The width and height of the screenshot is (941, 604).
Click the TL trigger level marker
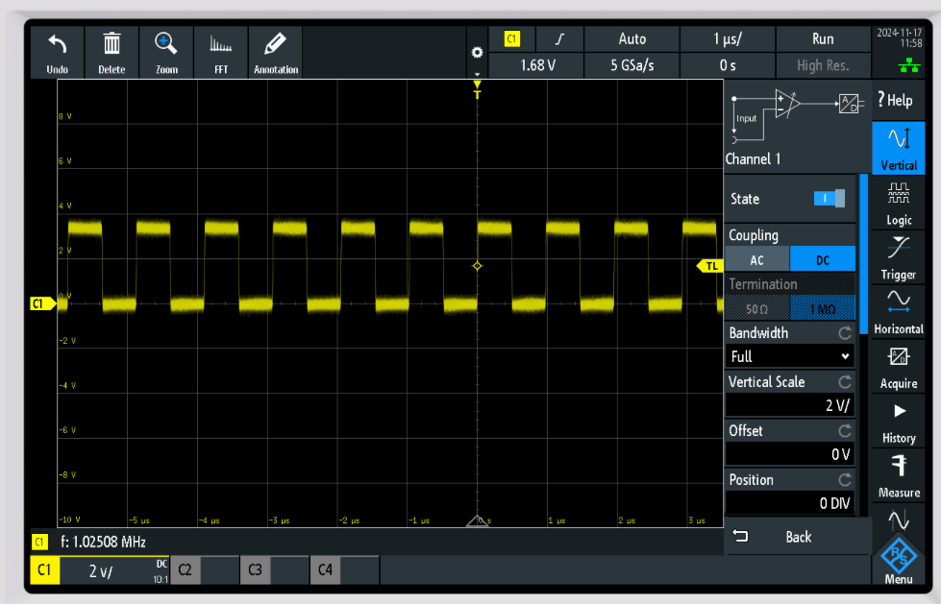coord(709,266)
